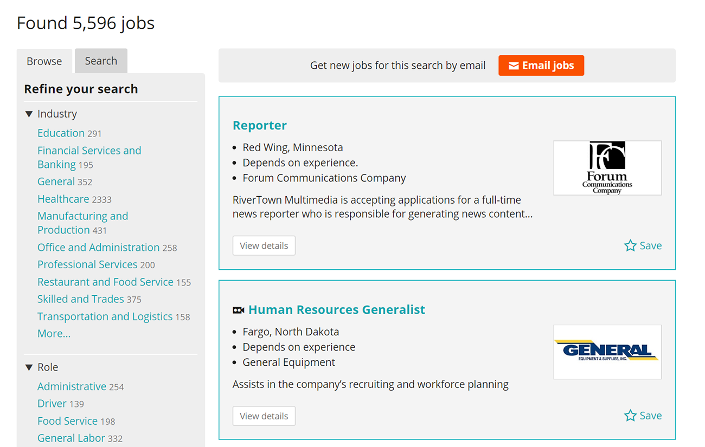Click the star icon on Reporter job
This screenshot has width=705, height=447.
(x=630, y=246)
